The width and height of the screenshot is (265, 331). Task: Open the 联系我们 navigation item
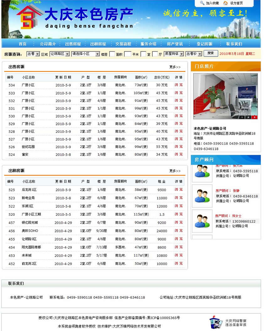234,44
